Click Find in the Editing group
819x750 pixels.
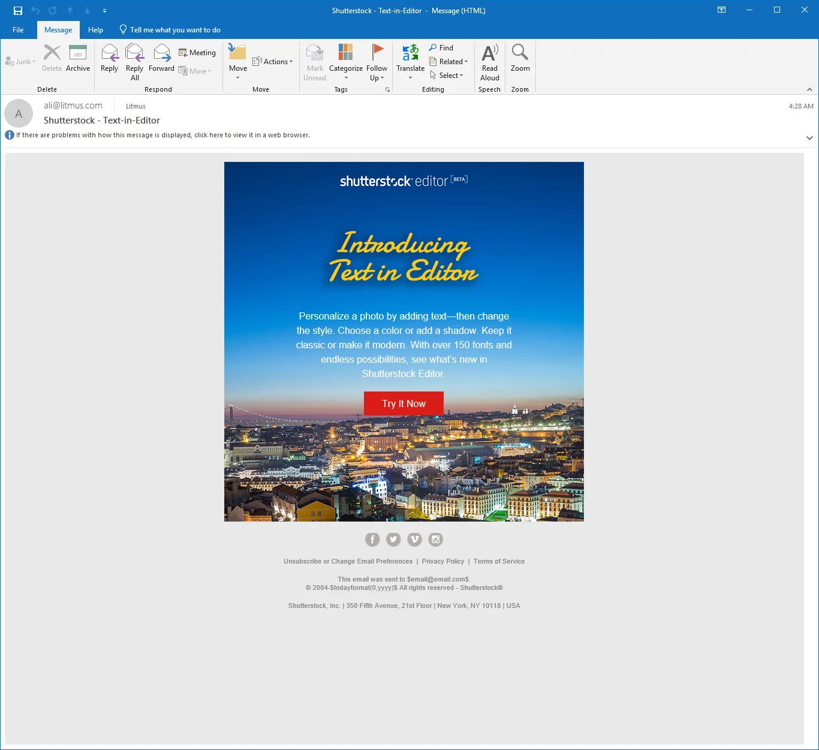click(441, 48)
